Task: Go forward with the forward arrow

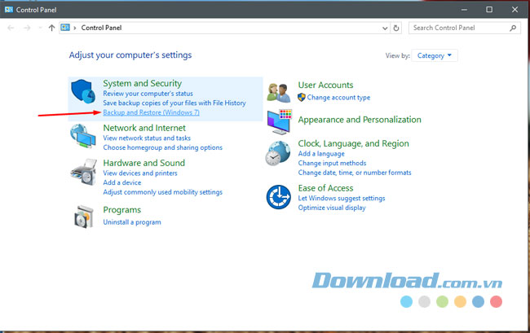Action: tap(27, 28)
